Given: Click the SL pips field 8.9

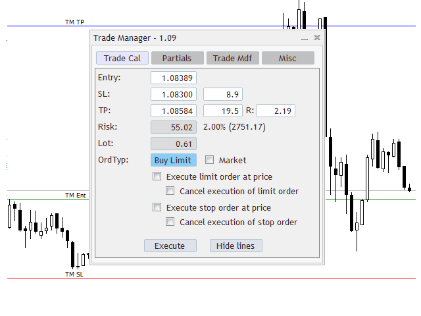Looking at the screenshot, I should pos(223,94).
